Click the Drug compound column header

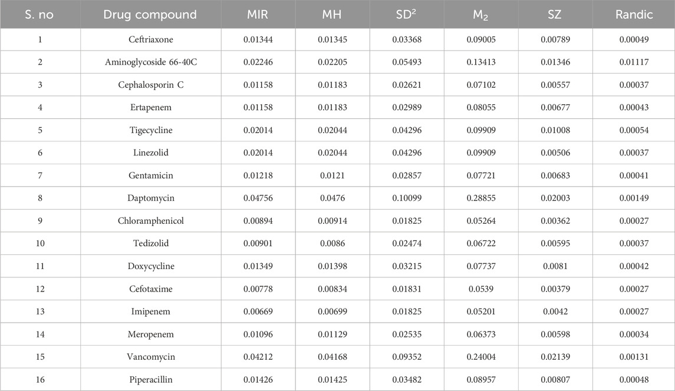point(150,15)
